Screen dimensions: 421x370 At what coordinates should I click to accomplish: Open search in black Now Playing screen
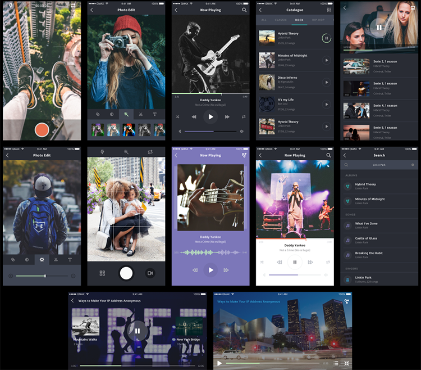tap(244, 10)
